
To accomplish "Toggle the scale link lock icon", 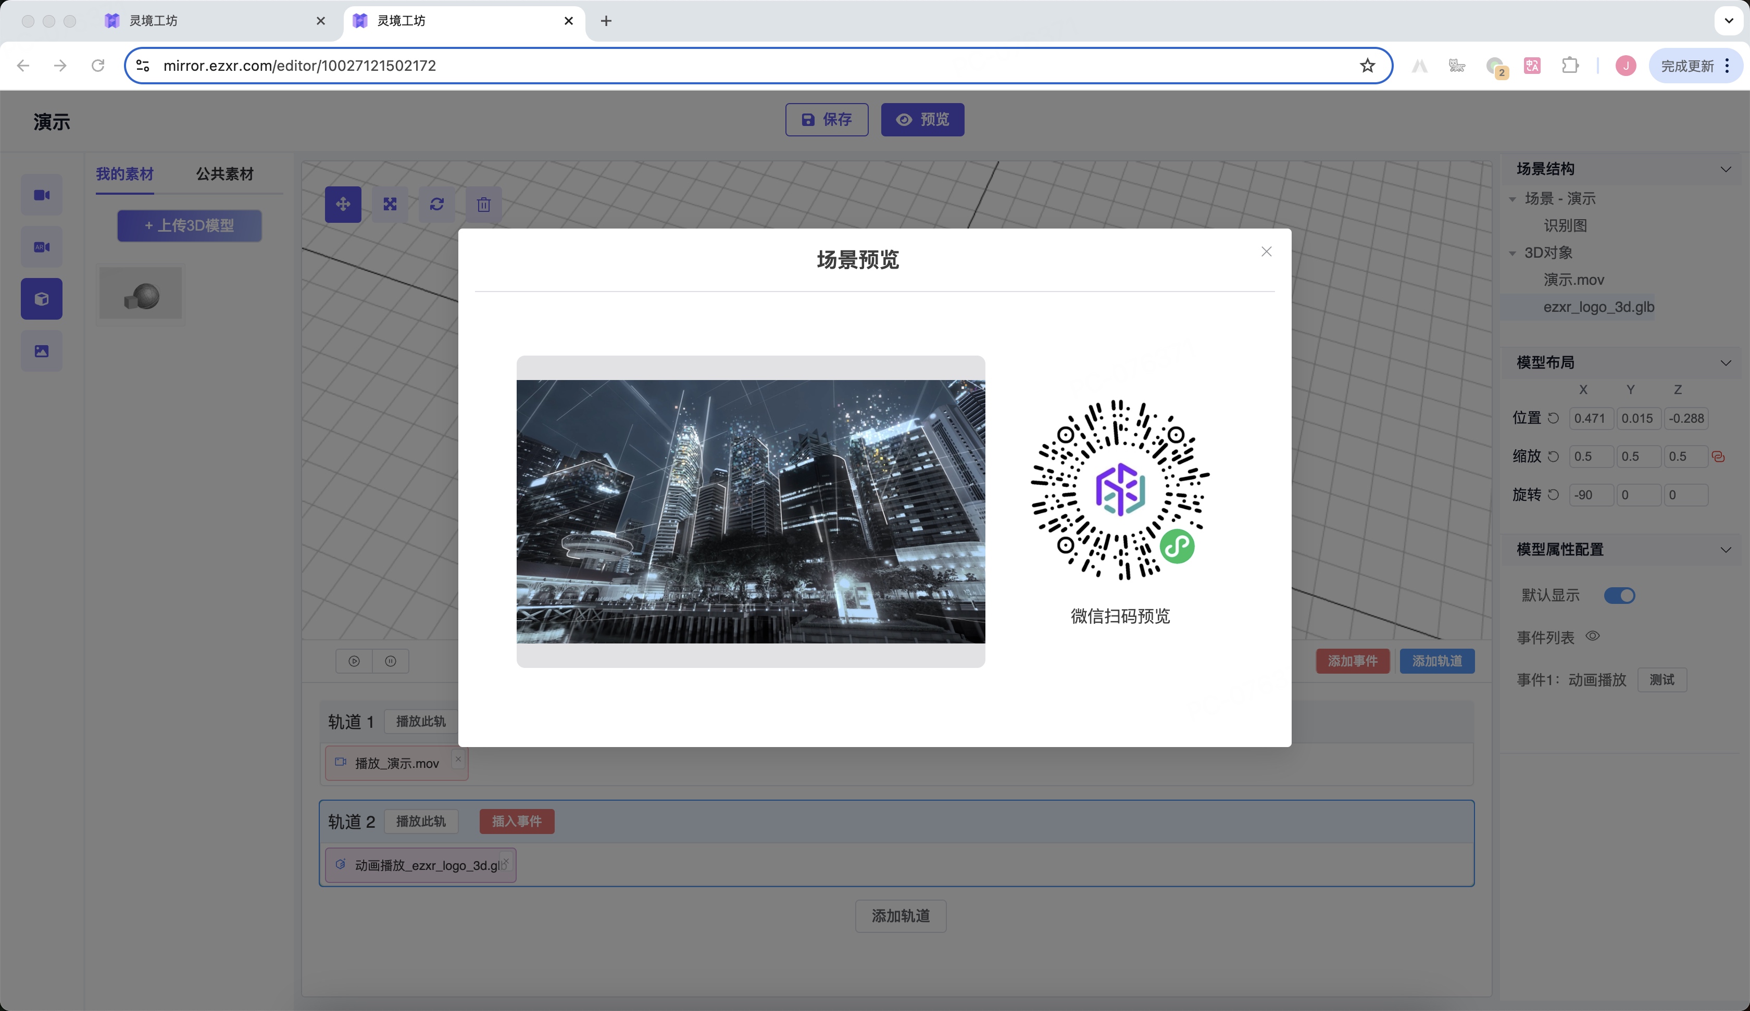I will pos(1719,457).
